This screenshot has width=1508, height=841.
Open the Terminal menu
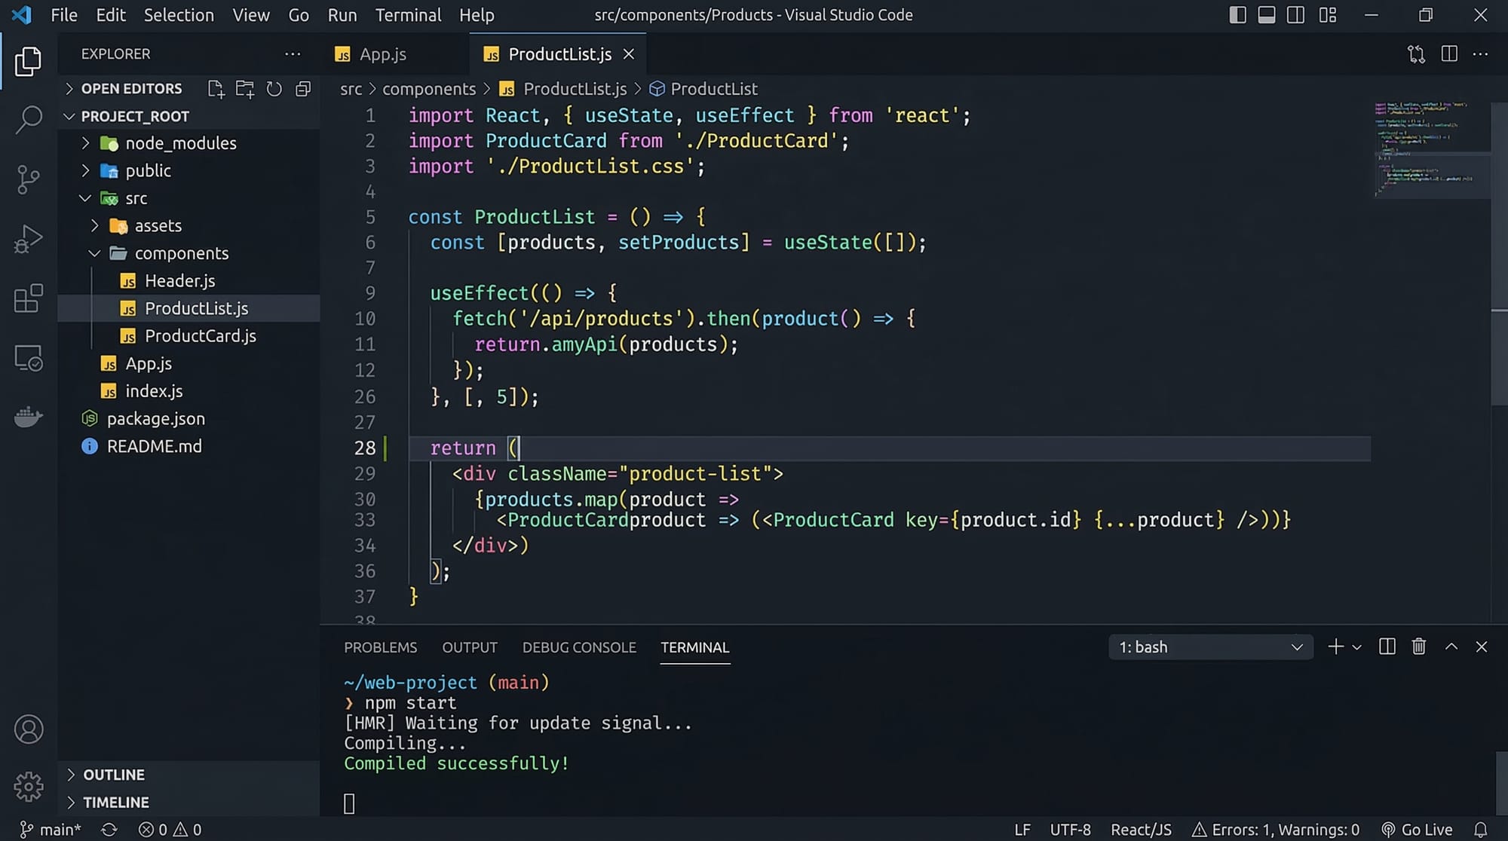(x=408, y=15)
